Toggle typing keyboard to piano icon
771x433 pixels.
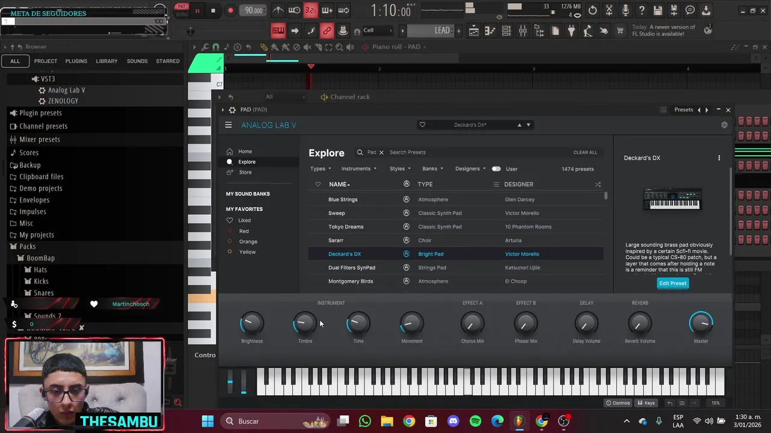[x=278, y=31]
